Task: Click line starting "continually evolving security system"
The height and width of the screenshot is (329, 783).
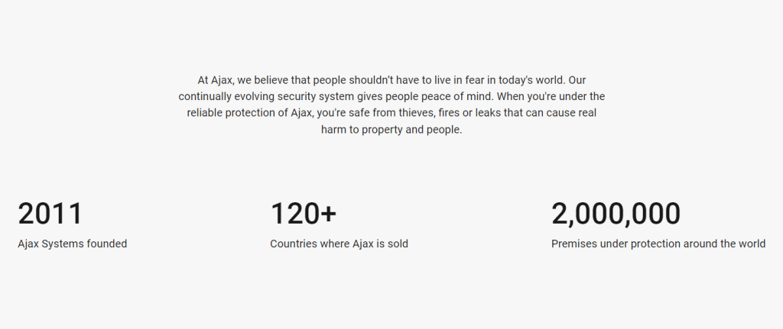Action: click(391, 96)
